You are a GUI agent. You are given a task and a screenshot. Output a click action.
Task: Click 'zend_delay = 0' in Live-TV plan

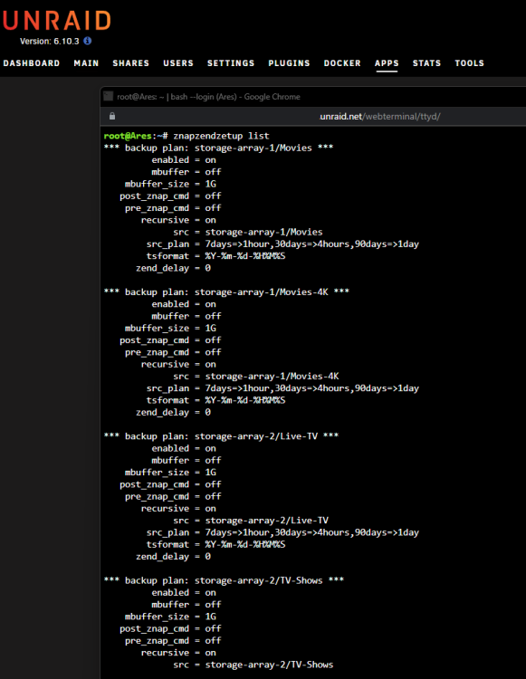[x=173, y=557]
